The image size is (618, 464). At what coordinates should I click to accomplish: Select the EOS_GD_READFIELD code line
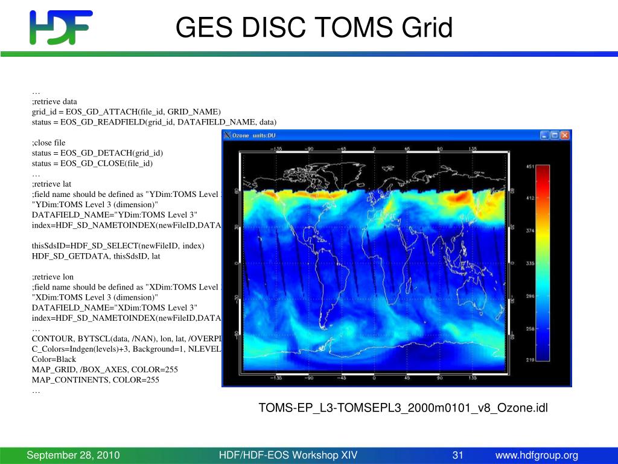(x=154, y=122)
